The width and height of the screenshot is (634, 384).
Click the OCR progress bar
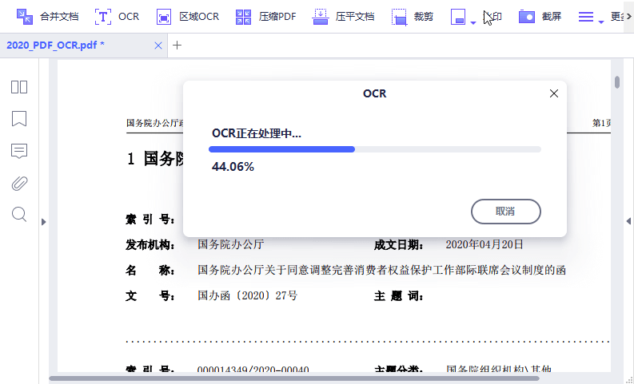[x=374, y=149]
